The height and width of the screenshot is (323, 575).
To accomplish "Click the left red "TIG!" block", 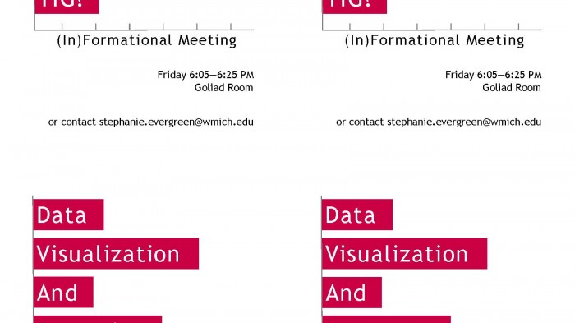I will [x=67, y=7].
